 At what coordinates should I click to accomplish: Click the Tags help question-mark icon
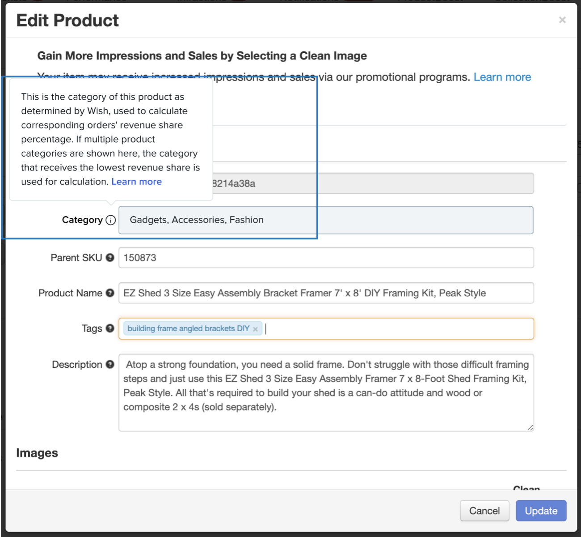tap(110, 328)
